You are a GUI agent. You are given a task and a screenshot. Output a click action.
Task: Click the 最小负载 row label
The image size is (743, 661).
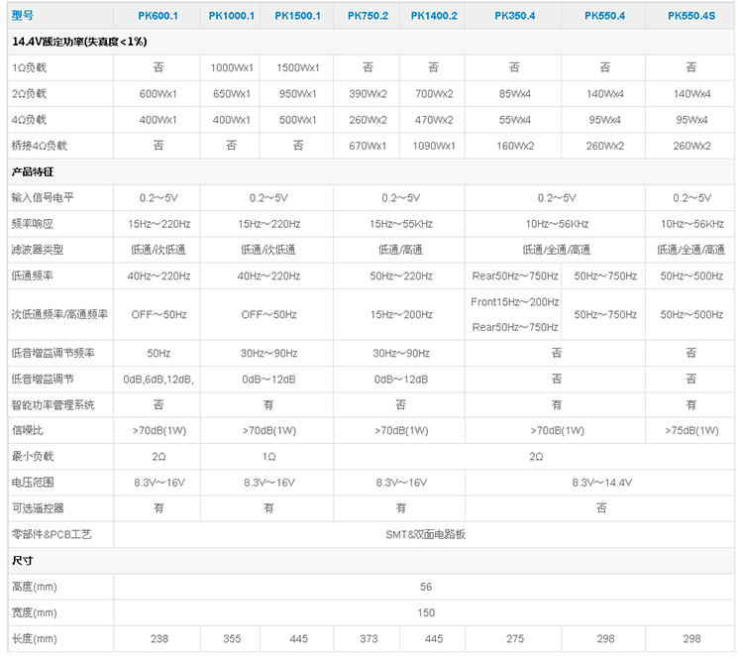click(x=33, y=457)
